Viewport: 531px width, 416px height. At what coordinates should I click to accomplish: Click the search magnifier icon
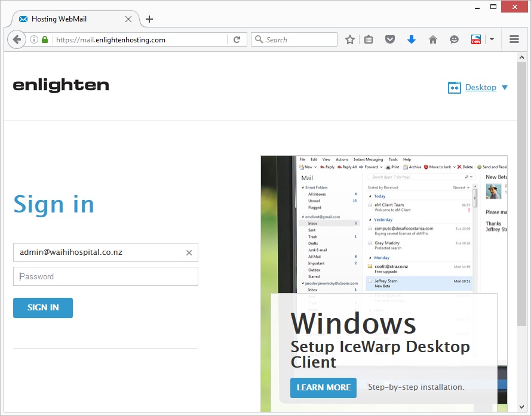point(259,39)
